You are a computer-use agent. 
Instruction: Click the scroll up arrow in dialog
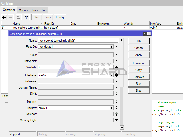(x=122, y=40)
